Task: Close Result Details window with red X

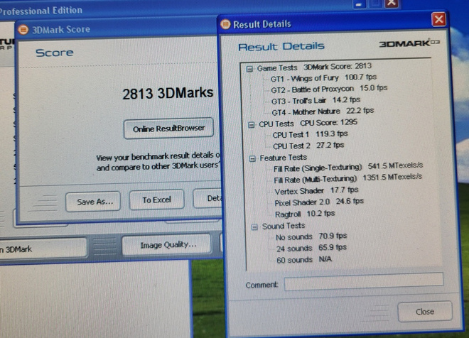Action: tap(438, 19)
